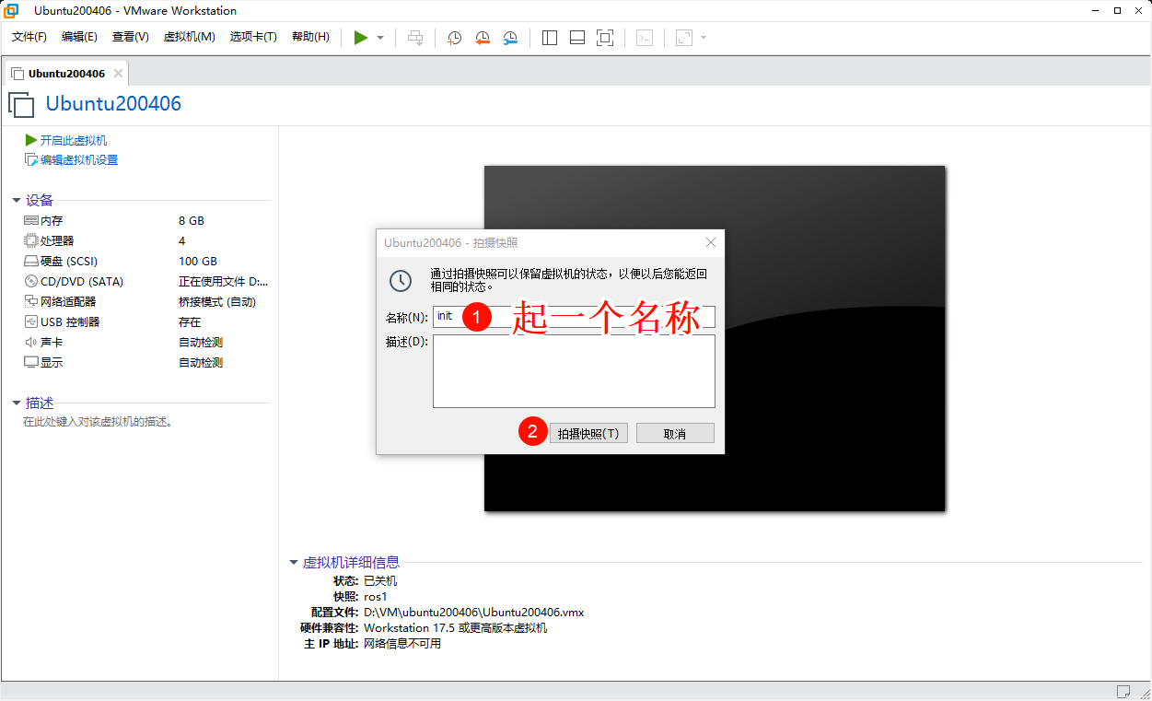Click the CD/DVD (SATA) device icon

[x=31, y=282]
